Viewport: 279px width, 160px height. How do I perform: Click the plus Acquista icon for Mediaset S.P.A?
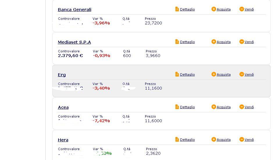click(214, 42)
